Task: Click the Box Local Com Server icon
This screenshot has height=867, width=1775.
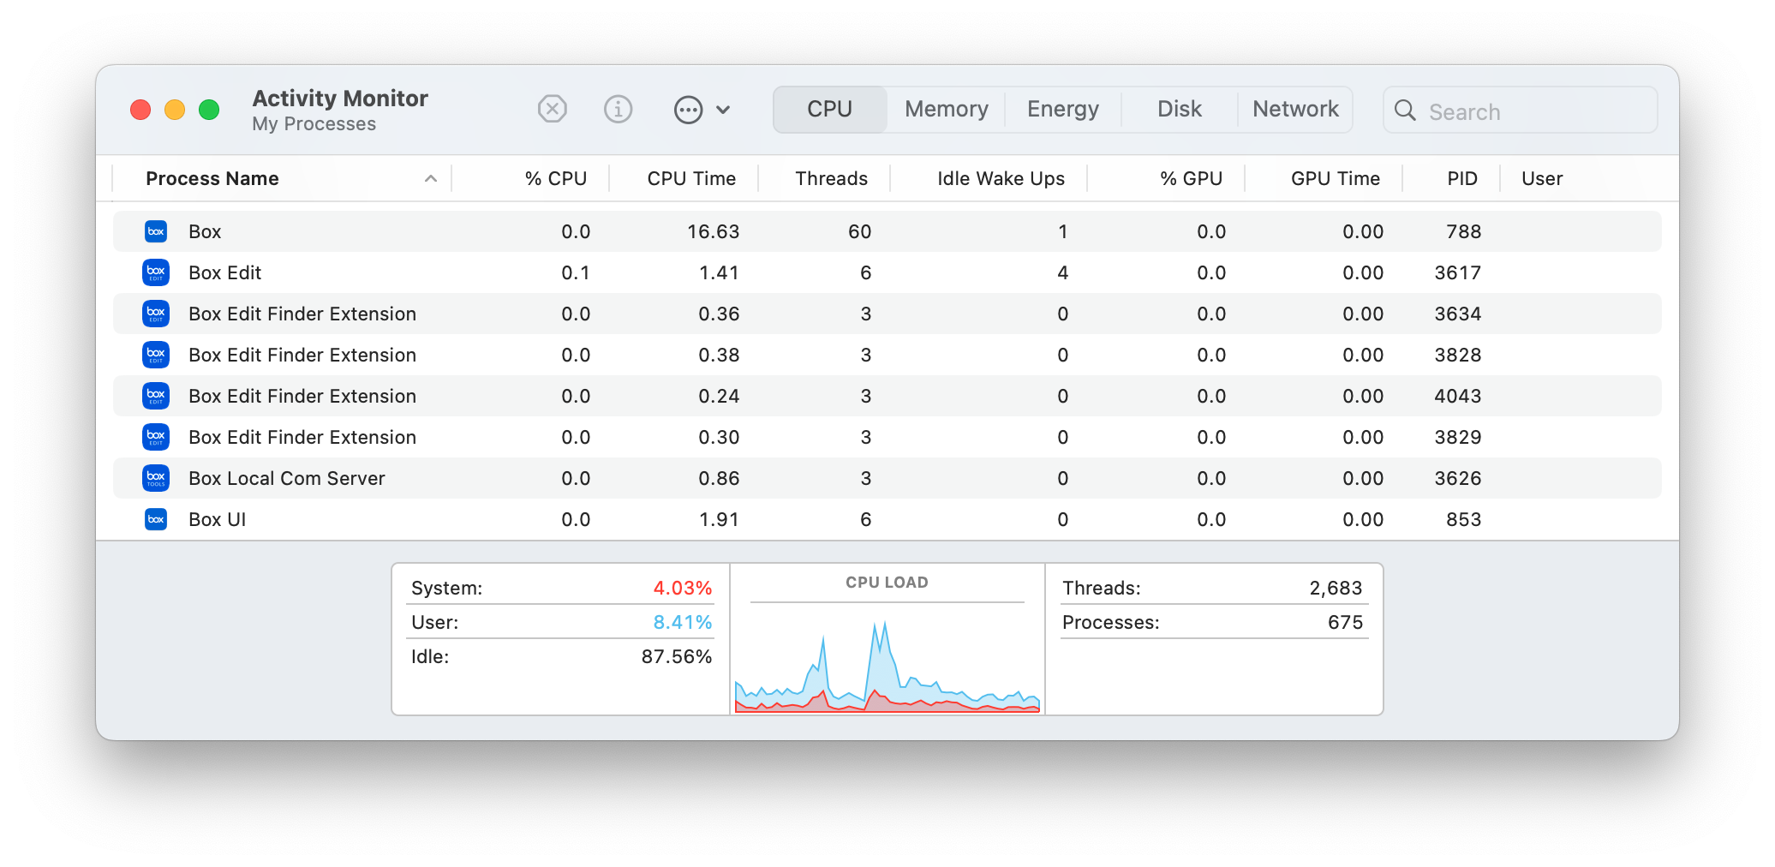Action: (x=156, y=478)
